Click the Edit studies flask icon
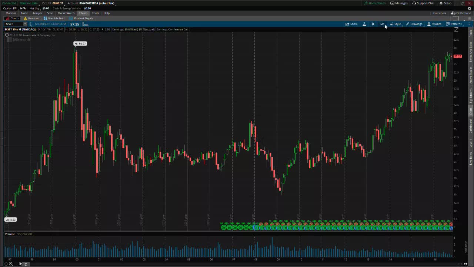This screenshot has width=474, height=267. 364,24
